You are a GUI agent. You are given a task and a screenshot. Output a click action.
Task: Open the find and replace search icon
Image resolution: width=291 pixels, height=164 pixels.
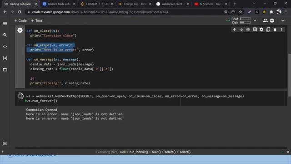click(x=5, y=35)
